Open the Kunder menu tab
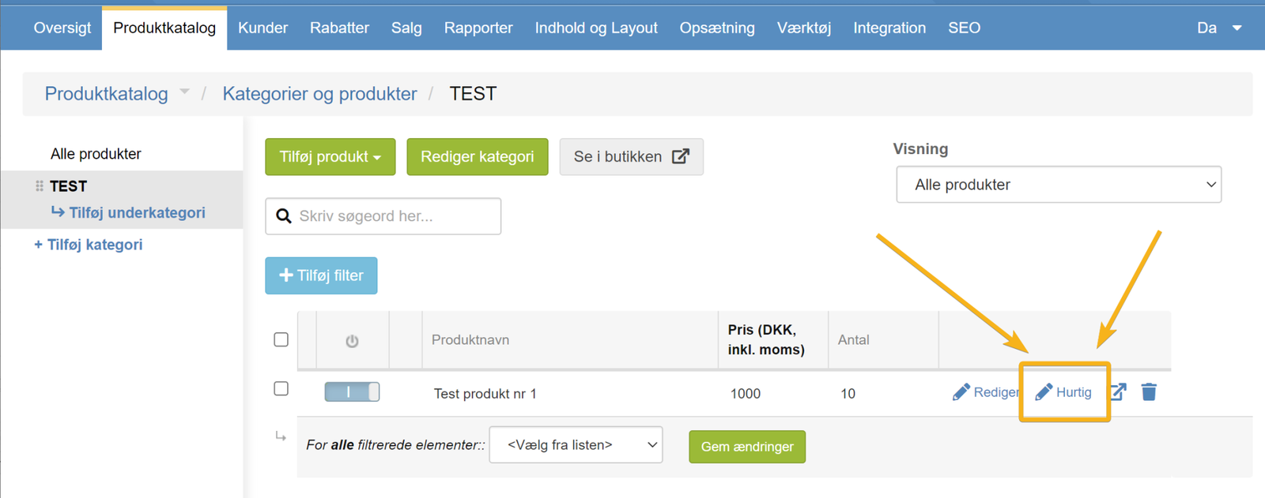Image resolution: width=1265 pixels, height=498 pixels. (x=262, y=28)
